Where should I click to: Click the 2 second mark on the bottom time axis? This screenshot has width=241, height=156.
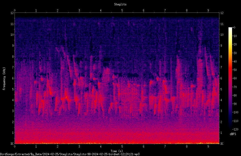point(57,147)
